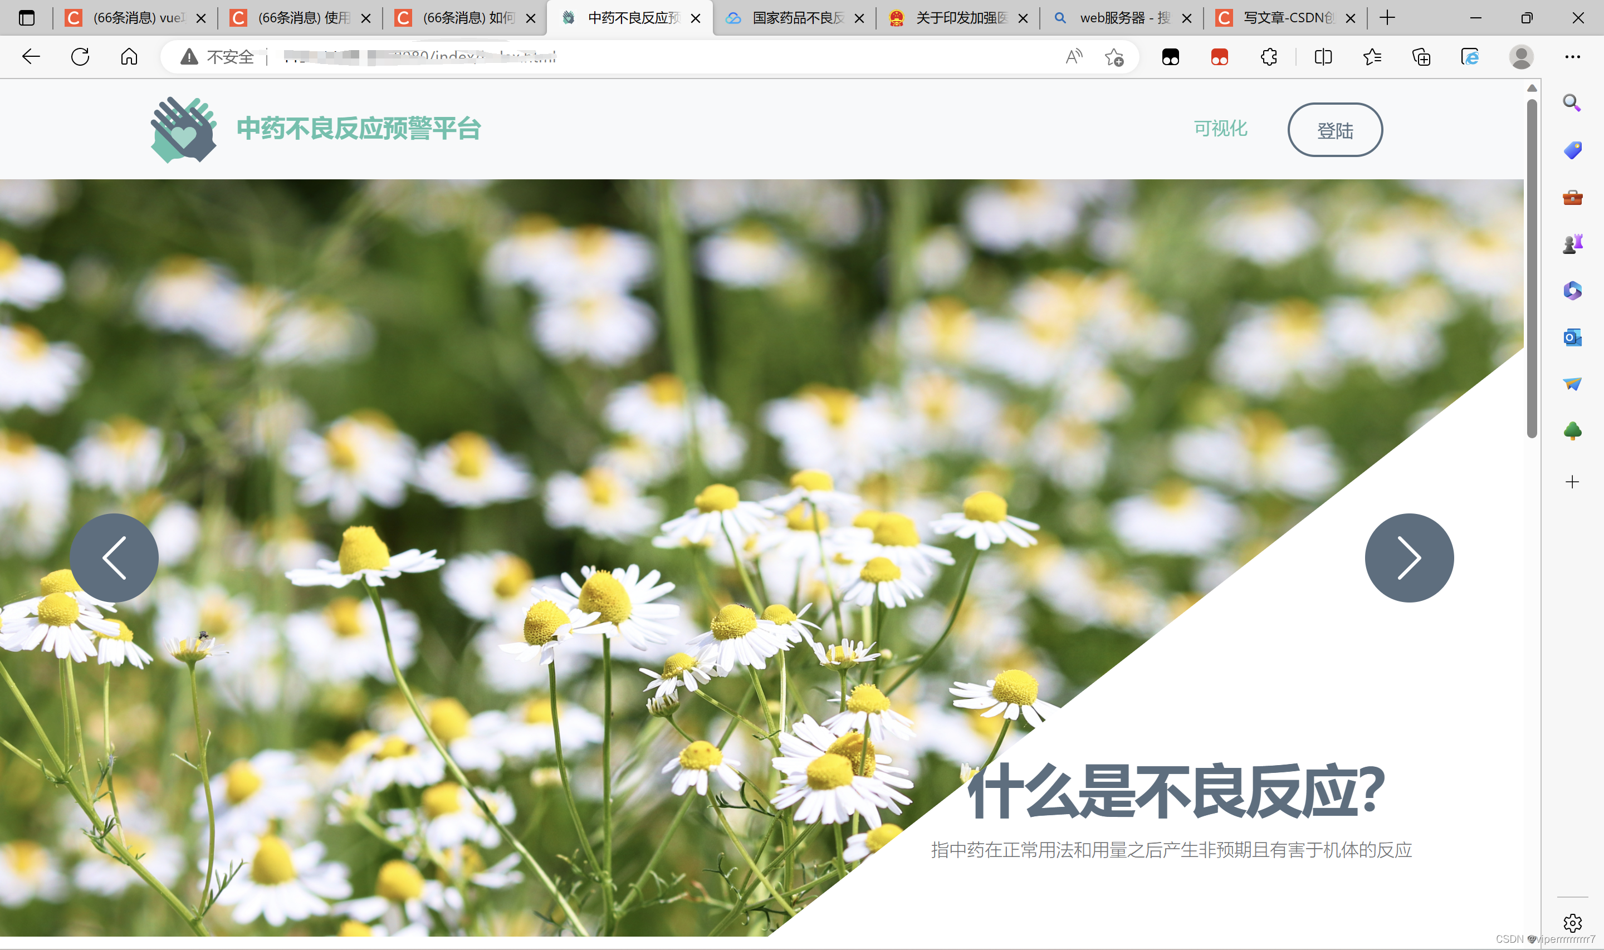The width and height of the screenshot is (1604, 950).
Task: Click the 指中药在正常用法 description text
Action: pyautogui.click(x=1171, y=850)
